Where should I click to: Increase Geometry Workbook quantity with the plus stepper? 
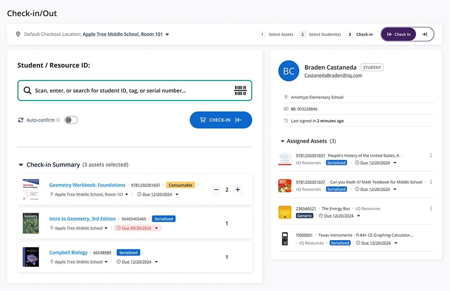pyautogui.click(x=238, y=189)
